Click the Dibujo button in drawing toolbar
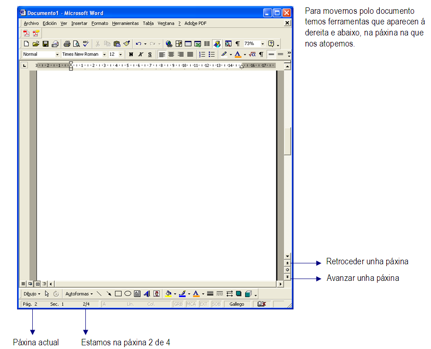The width and height of the screenshot is (431, 349). pos(32,293)
